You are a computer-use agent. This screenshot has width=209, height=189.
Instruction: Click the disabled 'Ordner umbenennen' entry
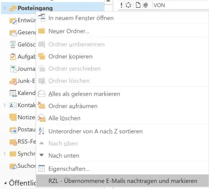click(122, 44)
